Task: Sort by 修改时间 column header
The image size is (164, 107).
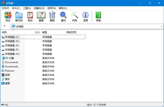Action: (75, 32)
